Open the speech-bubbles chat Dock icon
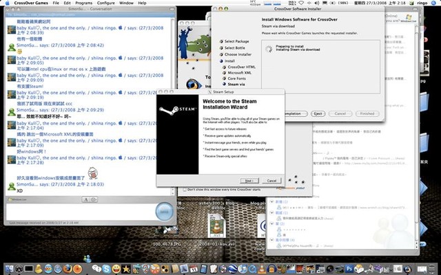 [x=96, y=268]
